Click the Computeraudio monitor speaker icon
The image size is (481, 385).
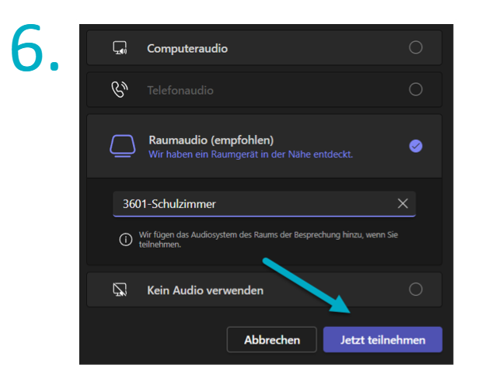click(120, 48)
